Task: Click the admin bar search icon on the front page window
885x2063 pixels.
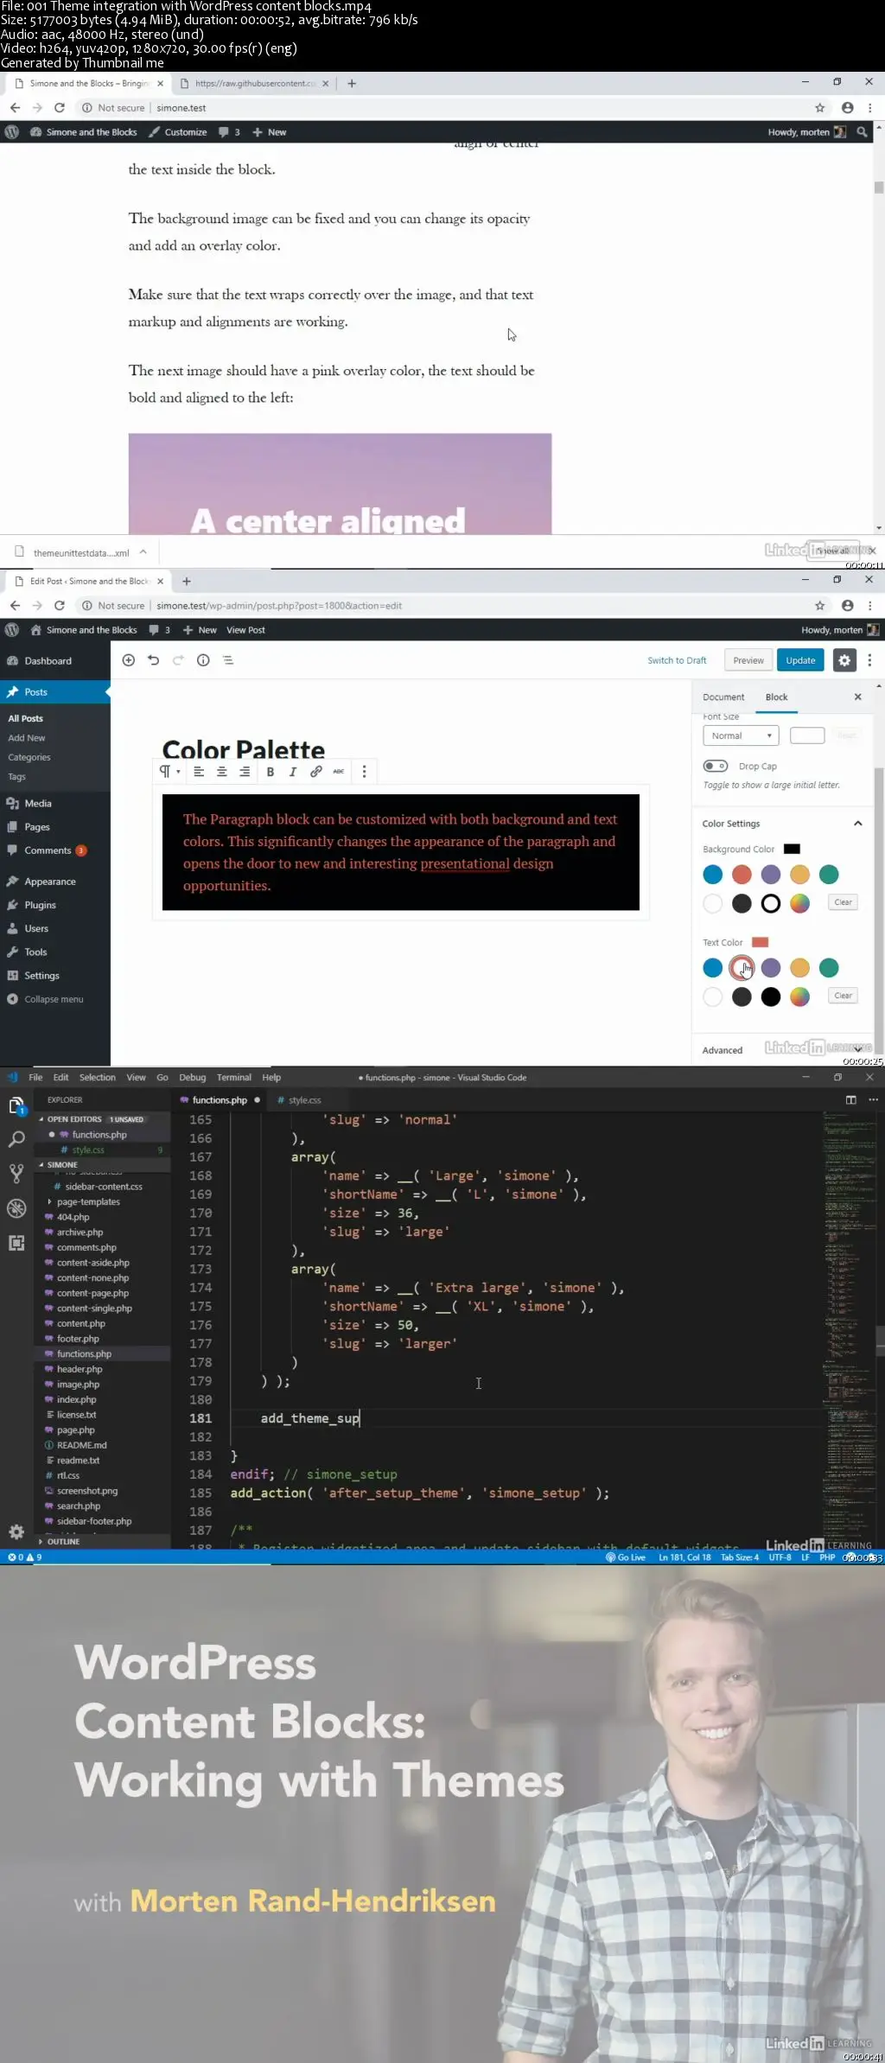Action: (862, 132)
